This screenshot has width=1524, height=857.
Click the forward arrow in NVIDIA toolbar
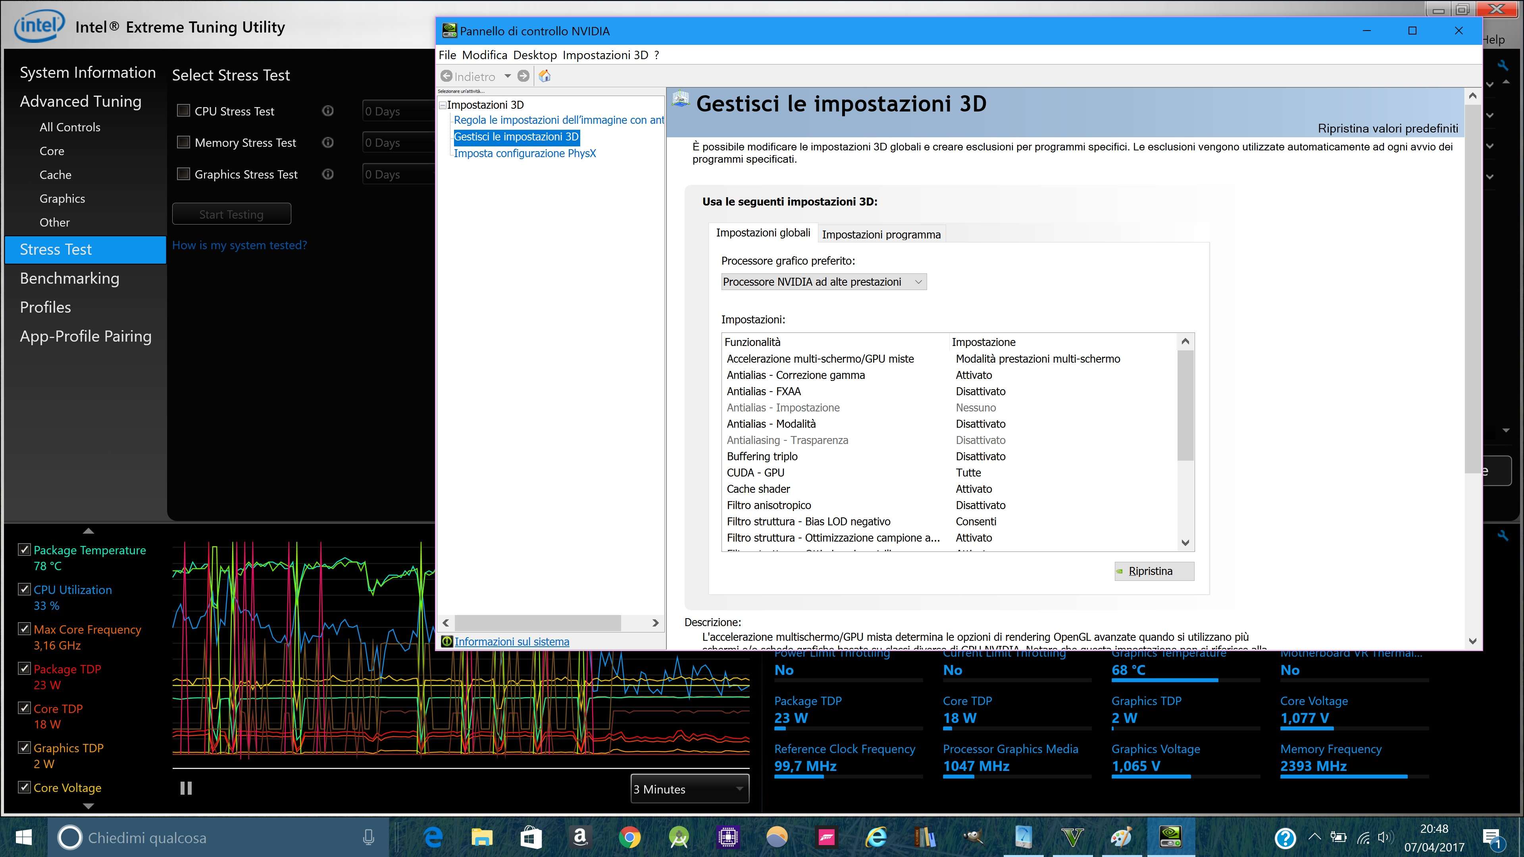(x=523, y=76)
